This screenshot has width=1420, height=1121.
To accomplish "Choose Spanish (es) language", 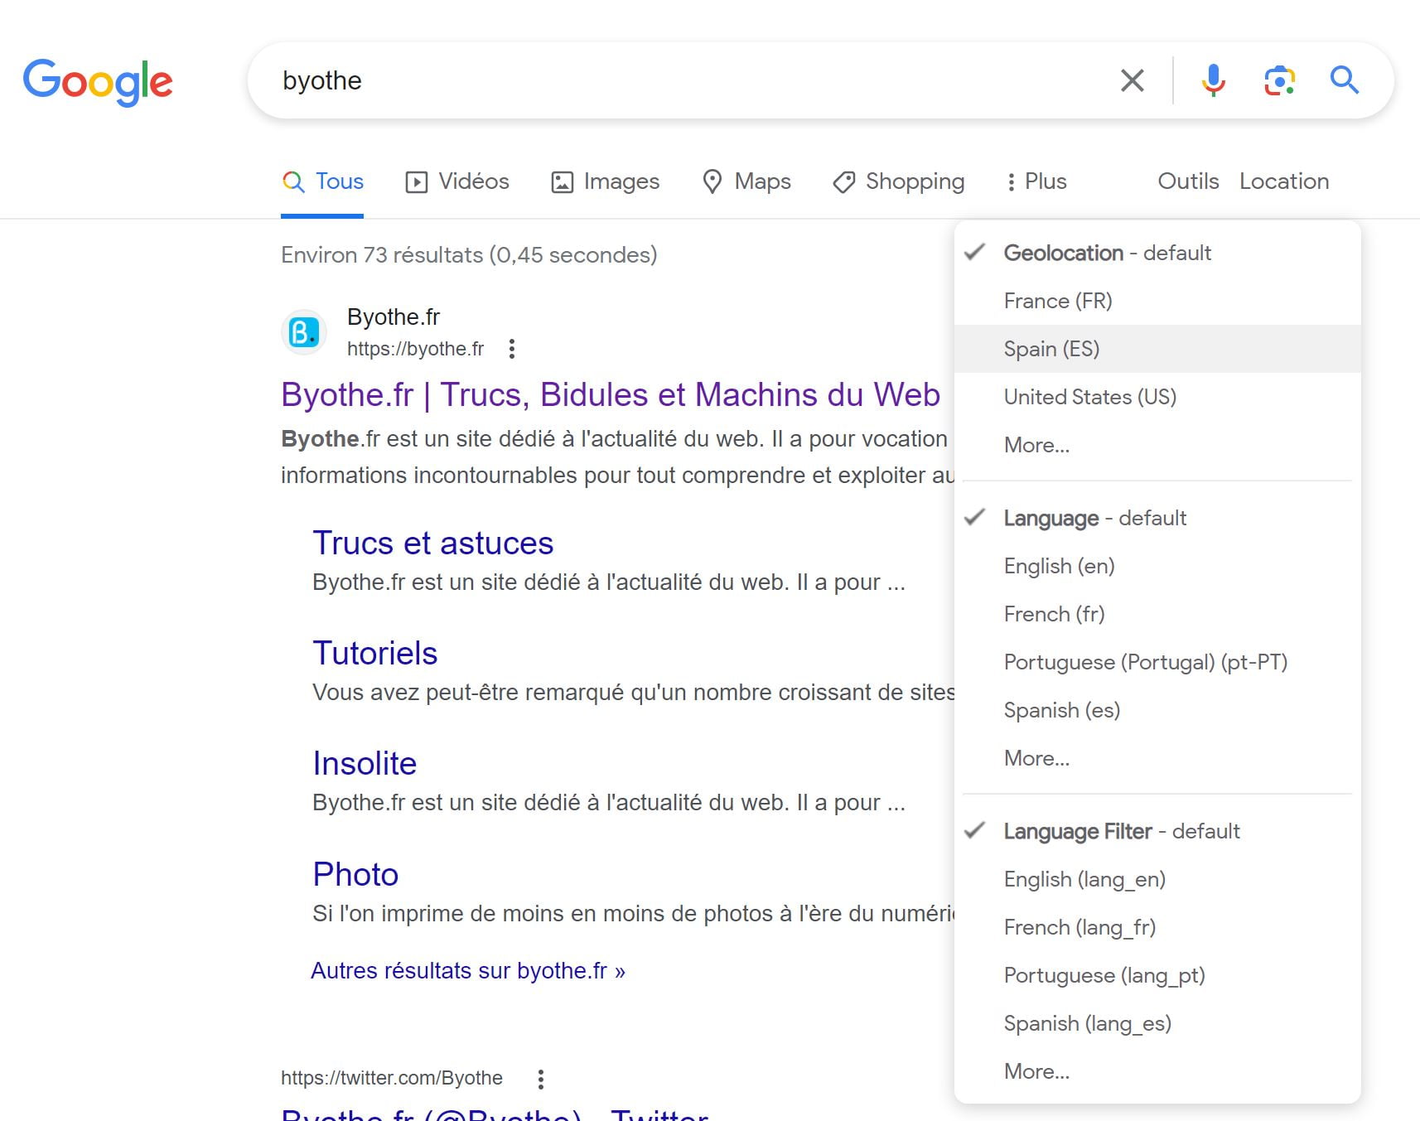I will click(x=1157, y=710).
